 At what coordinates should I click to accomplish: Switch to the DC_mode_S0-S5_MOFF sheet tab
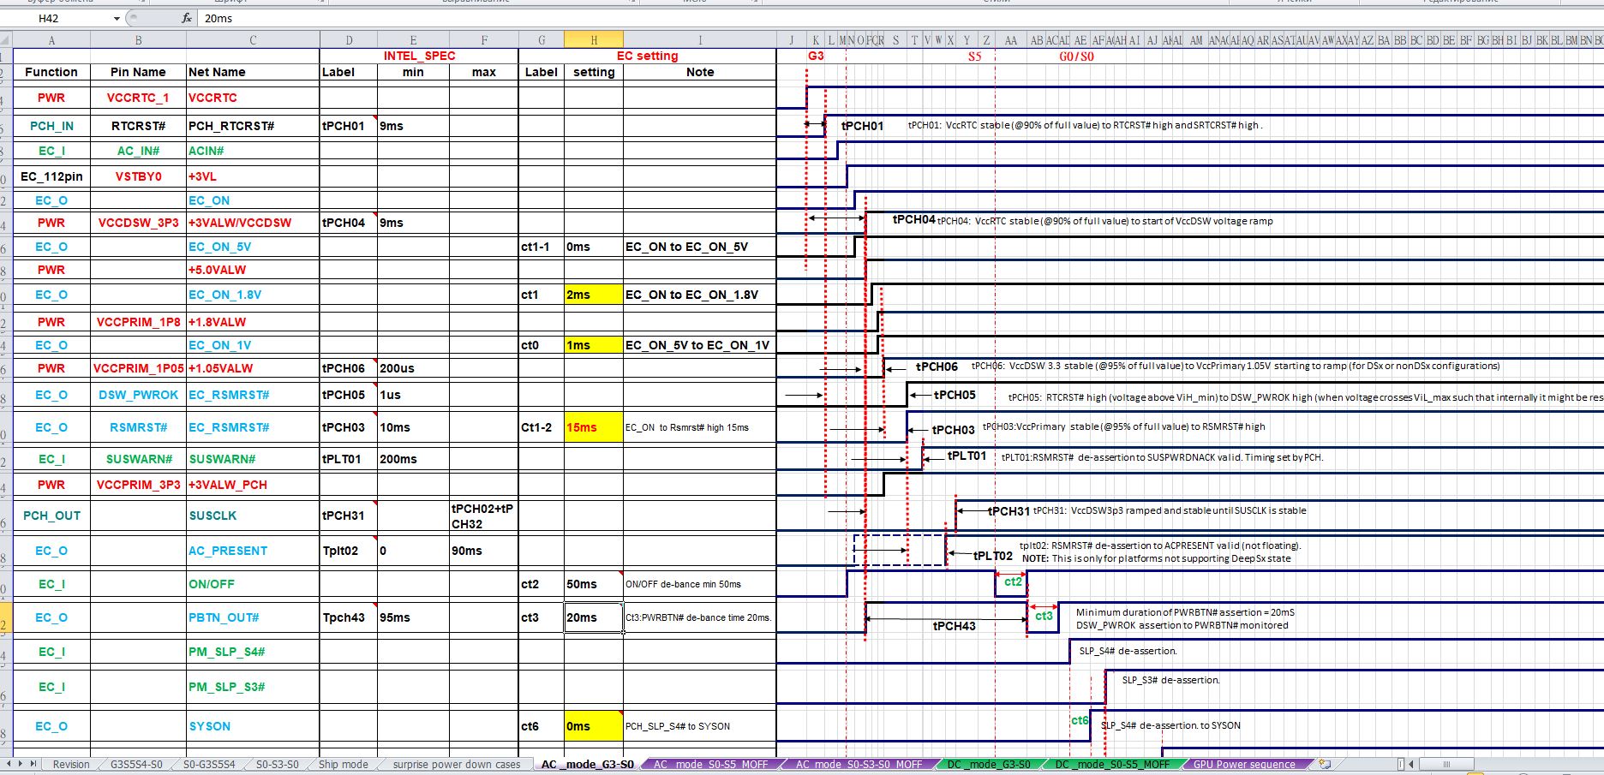(x=1111, y=765)
